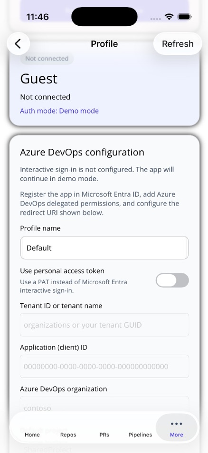Image resolution: width=208 pixels, height=453 pixels.
Task: Focus the Azure DevOps organization field
Action: [104, 407]
